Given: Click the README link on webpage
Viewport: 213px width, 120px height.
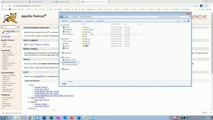Looking at the screenshot, I should [38, 76].
